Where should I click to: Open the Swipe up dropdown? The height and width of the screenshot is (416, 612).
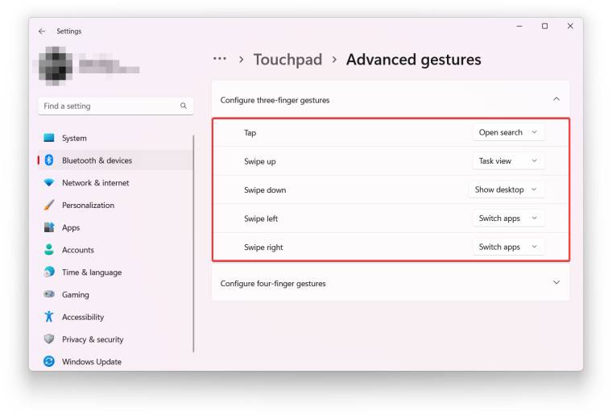coord(508,161)
